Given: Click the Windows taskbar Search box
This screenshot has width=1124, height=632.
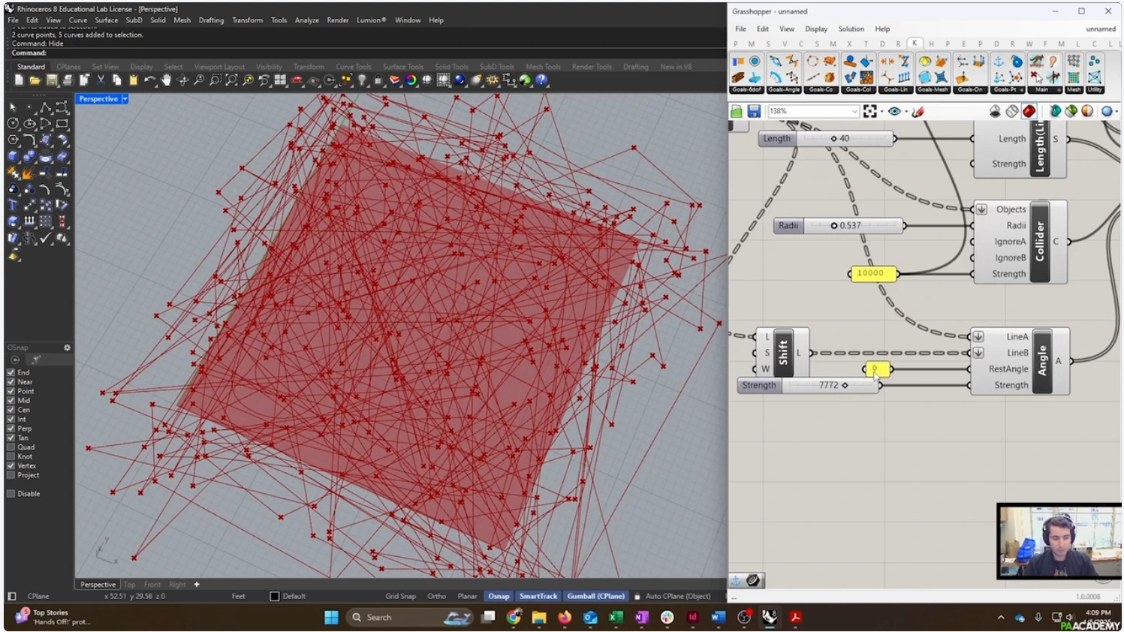Looking at the screenshot, I should pos(411,617).
